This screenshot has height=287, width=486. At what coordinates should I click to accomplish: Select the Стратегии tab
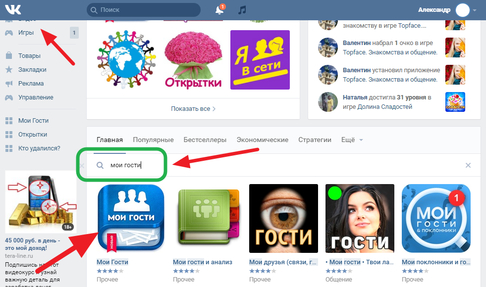[315, 140]
